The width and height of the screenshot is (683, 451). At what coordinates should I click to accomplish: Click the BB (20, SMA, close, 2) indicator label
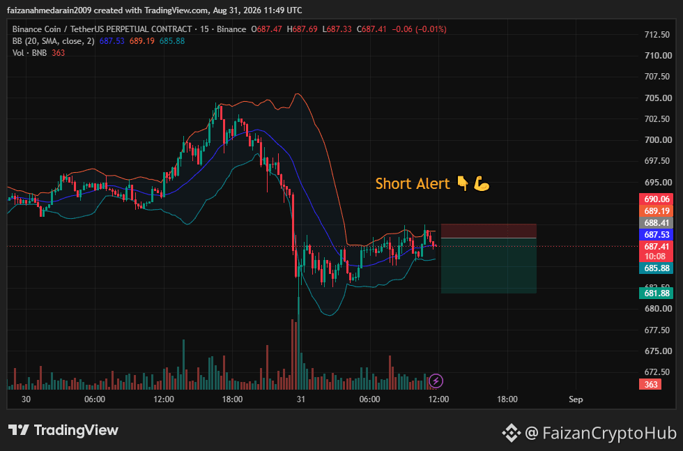coord(53,41)
